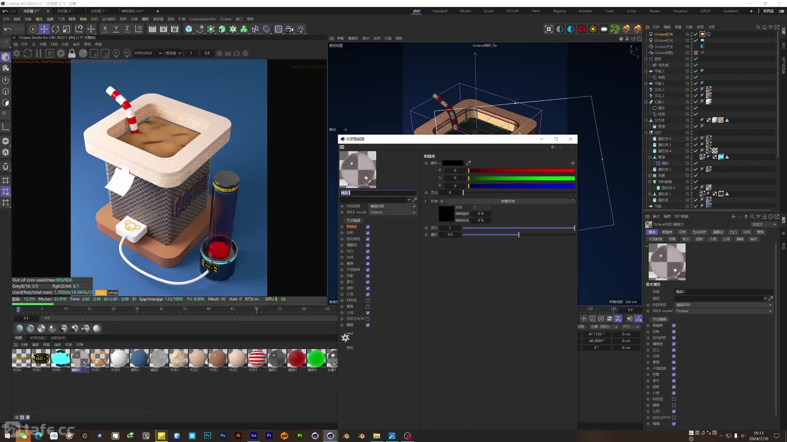Image resolution: width=787 pixels, height=442 pixels.
Task: Start Octane render with Octane logo button
Action: coord(16,53)
